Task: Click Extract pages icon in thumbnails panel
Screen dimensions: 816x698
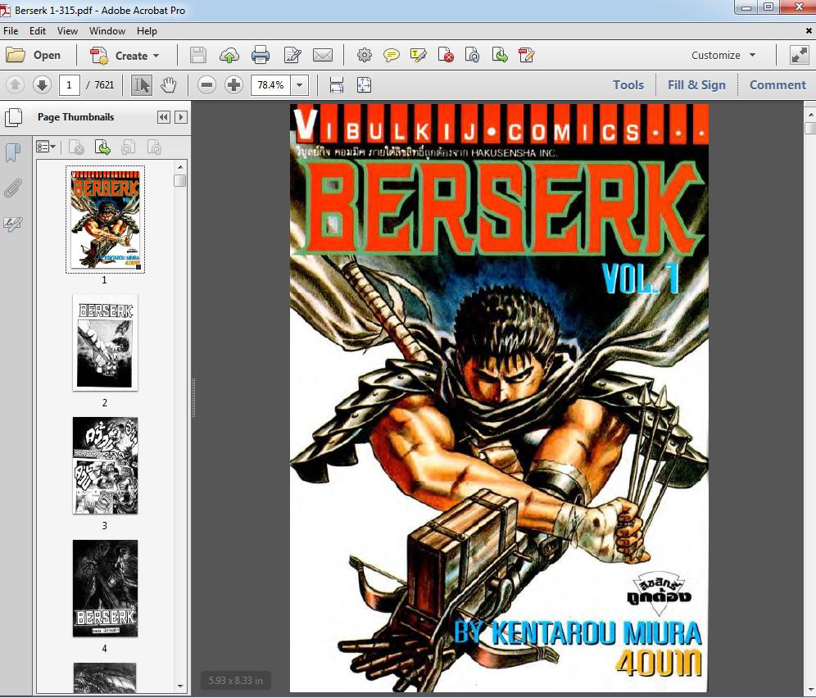Action: 102,147
